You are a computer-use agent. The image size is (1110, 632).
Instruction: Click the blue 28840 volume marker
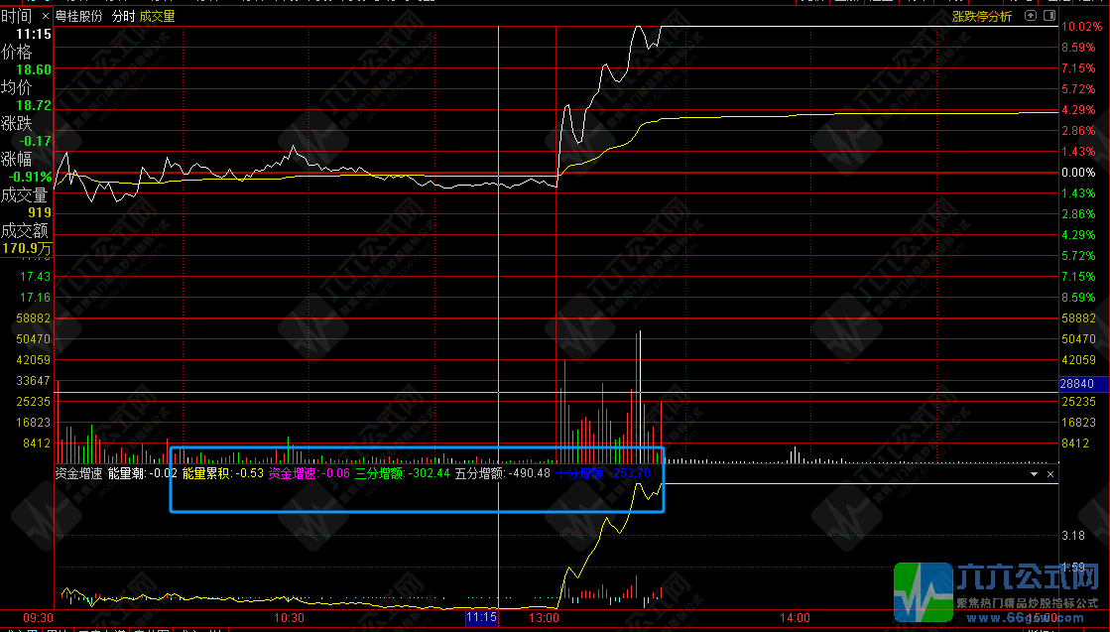1077,382
